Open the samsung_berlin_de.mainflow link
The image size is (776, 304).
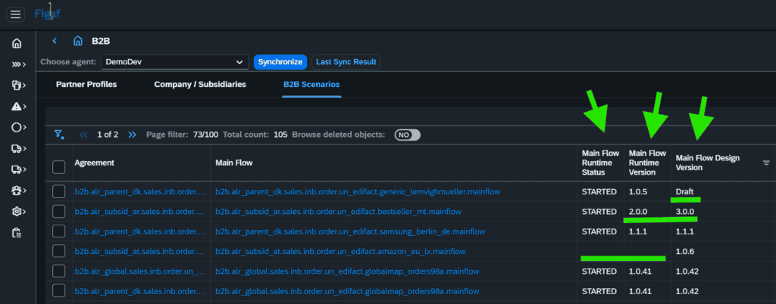350,231
